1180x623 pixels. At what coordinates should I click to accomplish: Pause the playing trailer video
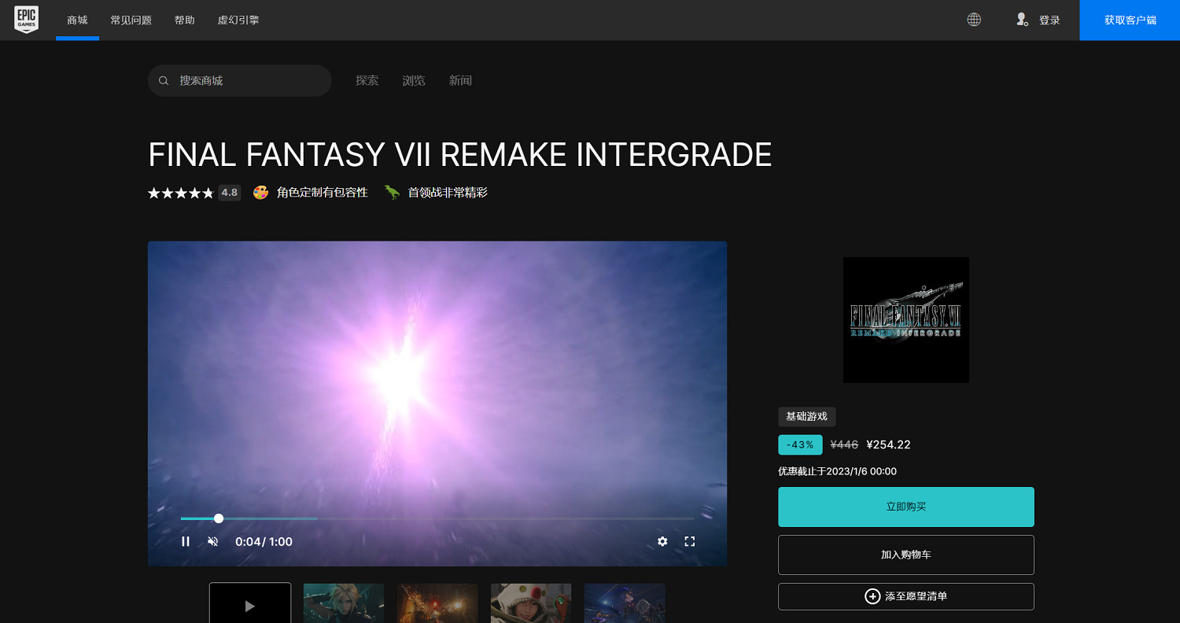pyautogui.click(x=186, y=541)
